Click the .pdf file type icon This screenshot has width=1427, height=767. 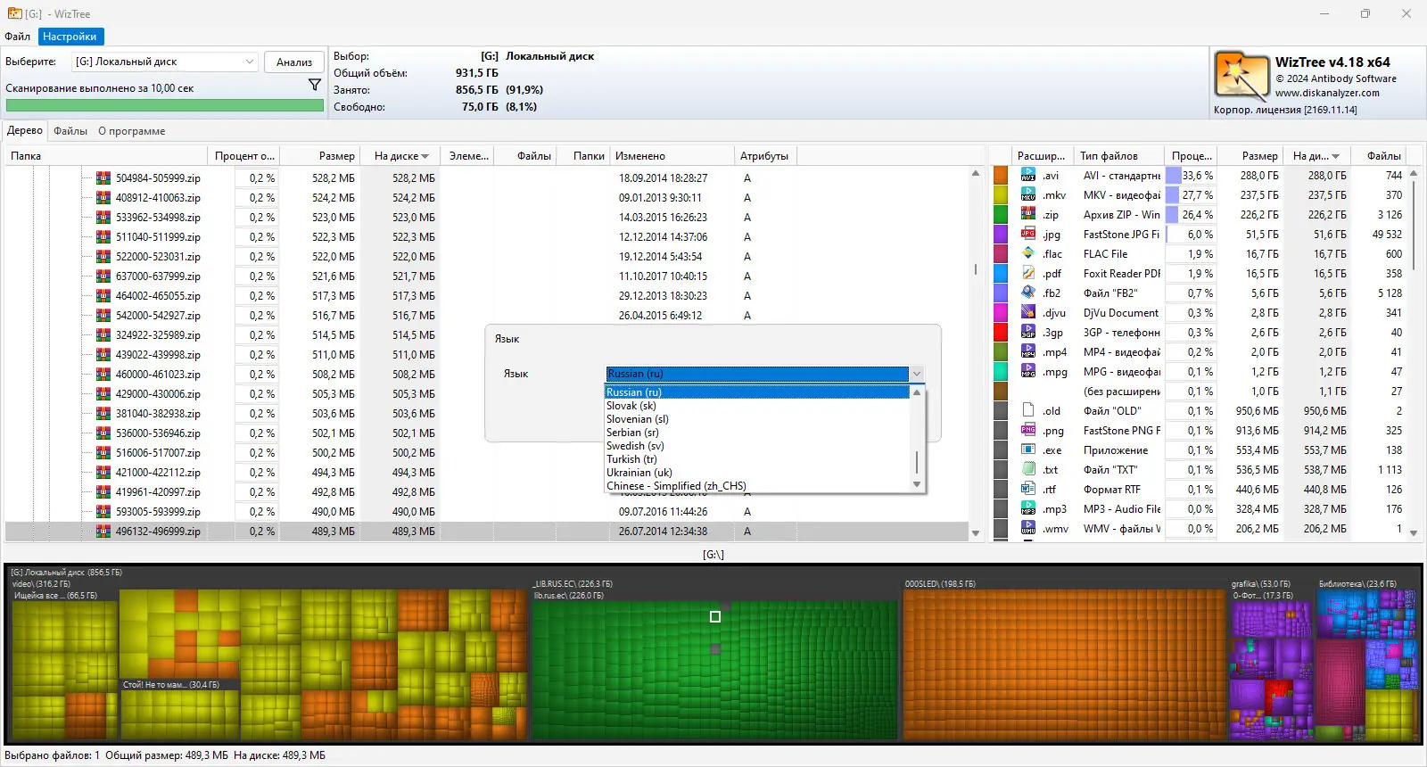pyautogui.click(x=1028, y=274)
